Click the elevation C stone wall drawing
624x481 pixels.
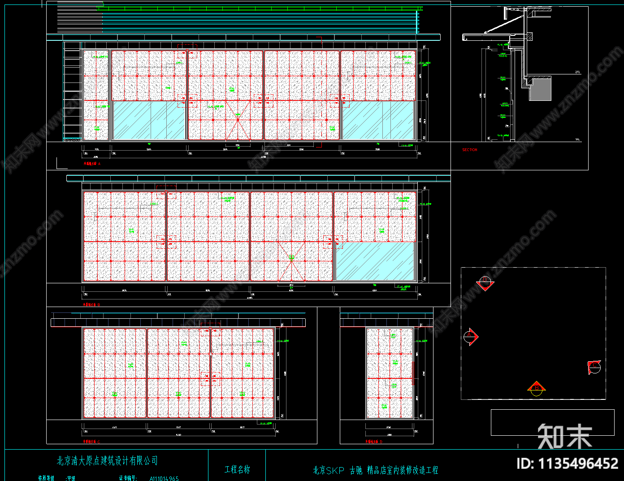pos(178,373)
